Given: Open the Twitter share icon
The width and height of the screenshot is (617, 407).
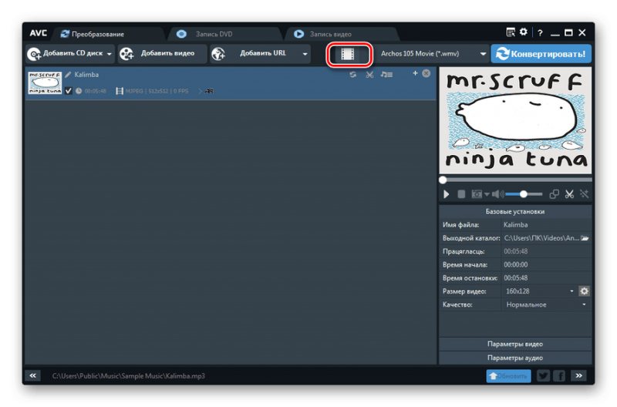Looking at the screenshot, I should point(543,375).
